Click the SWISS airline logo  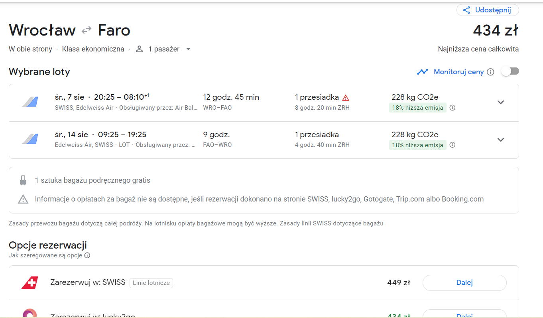[30, 283]
